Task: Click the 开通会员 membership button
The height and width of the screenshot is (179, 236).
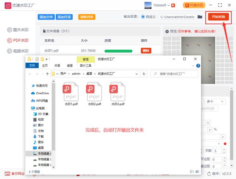Action: pyautogui.click(x=194, y=5)
